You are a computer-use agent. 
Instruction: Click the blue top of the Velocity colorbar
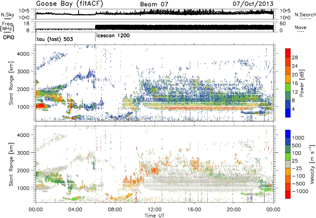coord(288,134)
